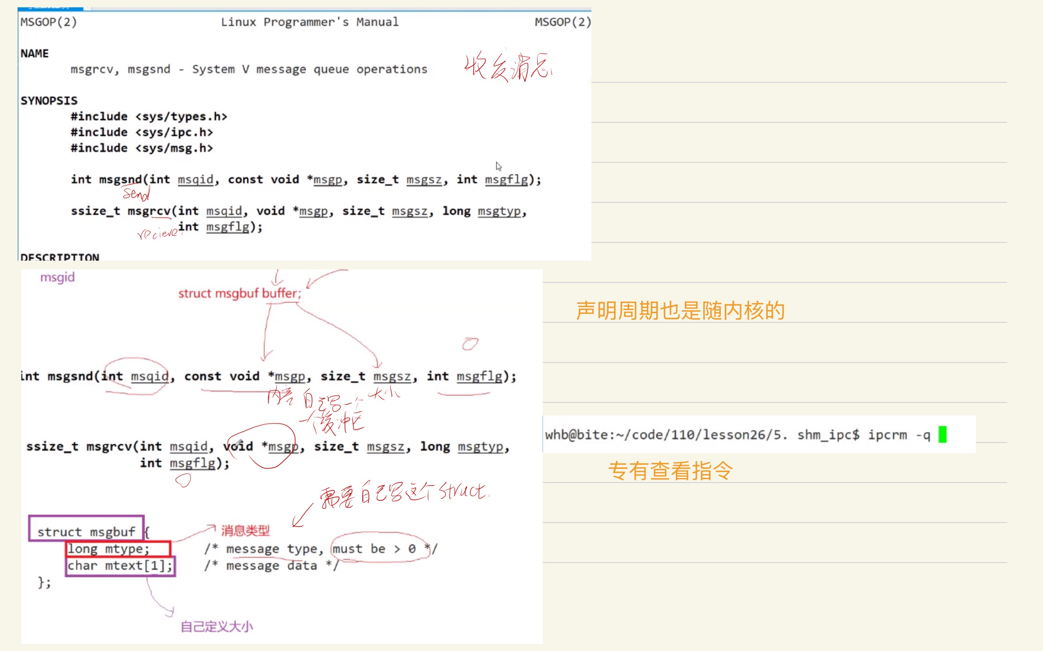Click the red '消息类型' annotation
1043x651 pixels.
click(x=245, y=531)
